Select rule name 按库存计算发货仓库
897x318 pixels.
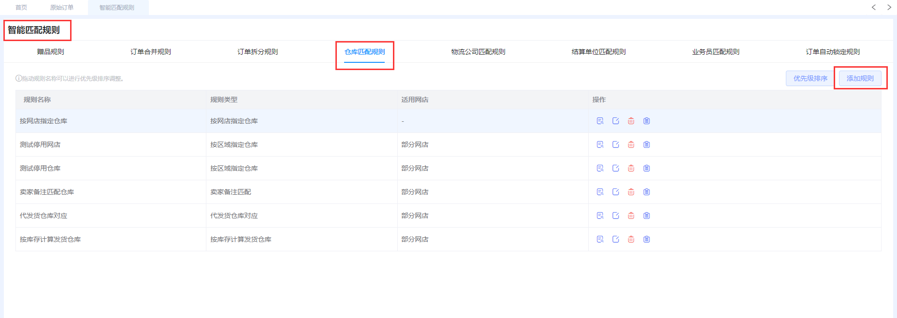pyautogui.click(x=50, y=239)
